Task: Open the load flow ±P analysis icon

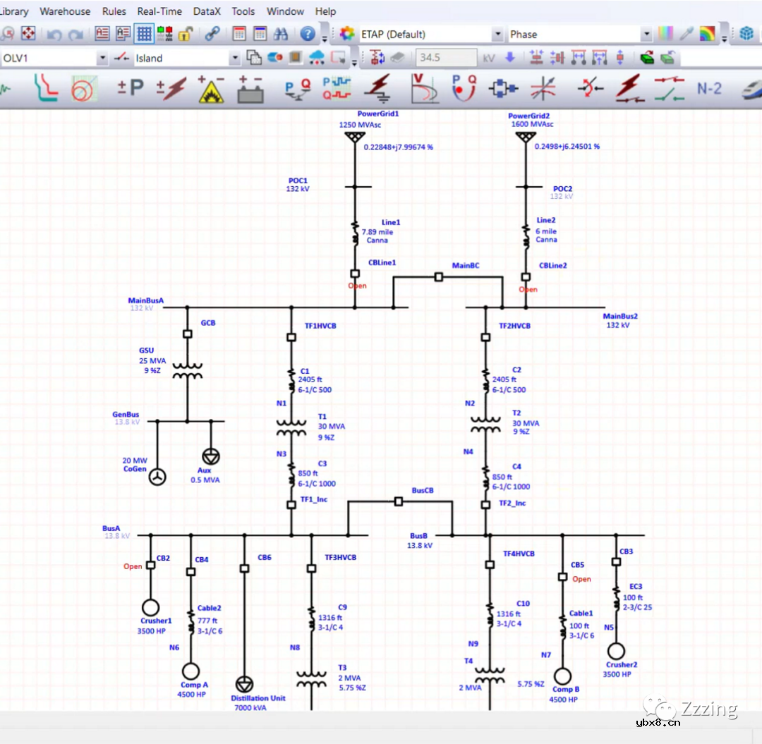Action: pyautogui.click(x=130, y=88)
